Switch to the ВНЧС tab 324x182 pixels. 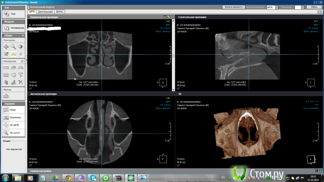tap(59, 12)
